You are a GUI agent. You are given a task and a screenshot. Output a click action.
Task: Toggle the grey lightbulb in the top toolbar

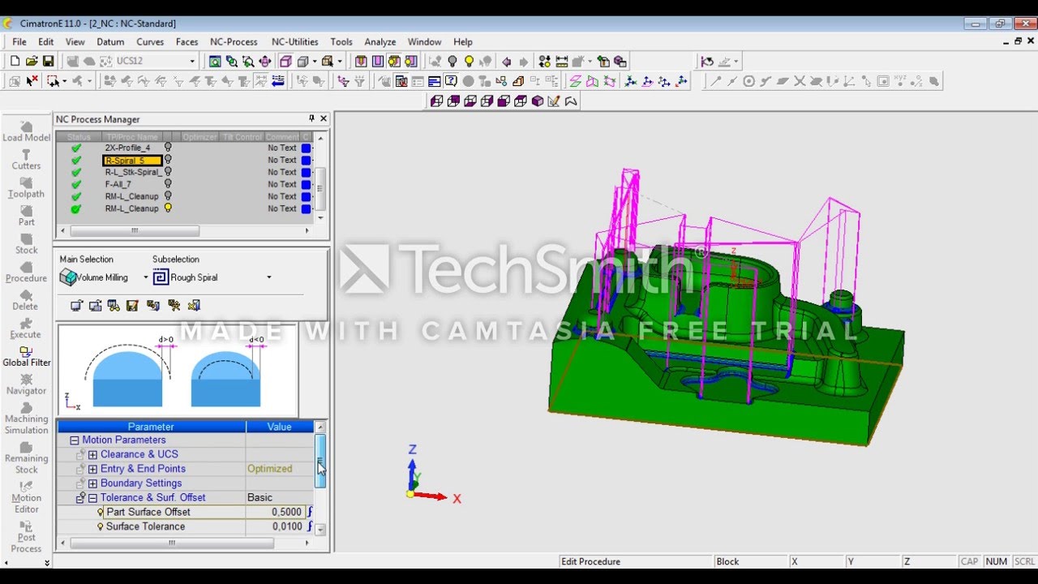pyautogui.click(x=453, y=61)
